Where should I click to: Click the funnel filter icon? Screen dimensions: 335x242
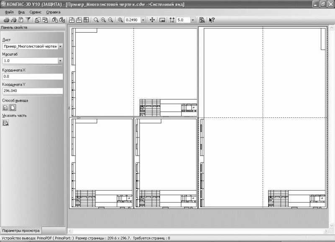[28, 20]
